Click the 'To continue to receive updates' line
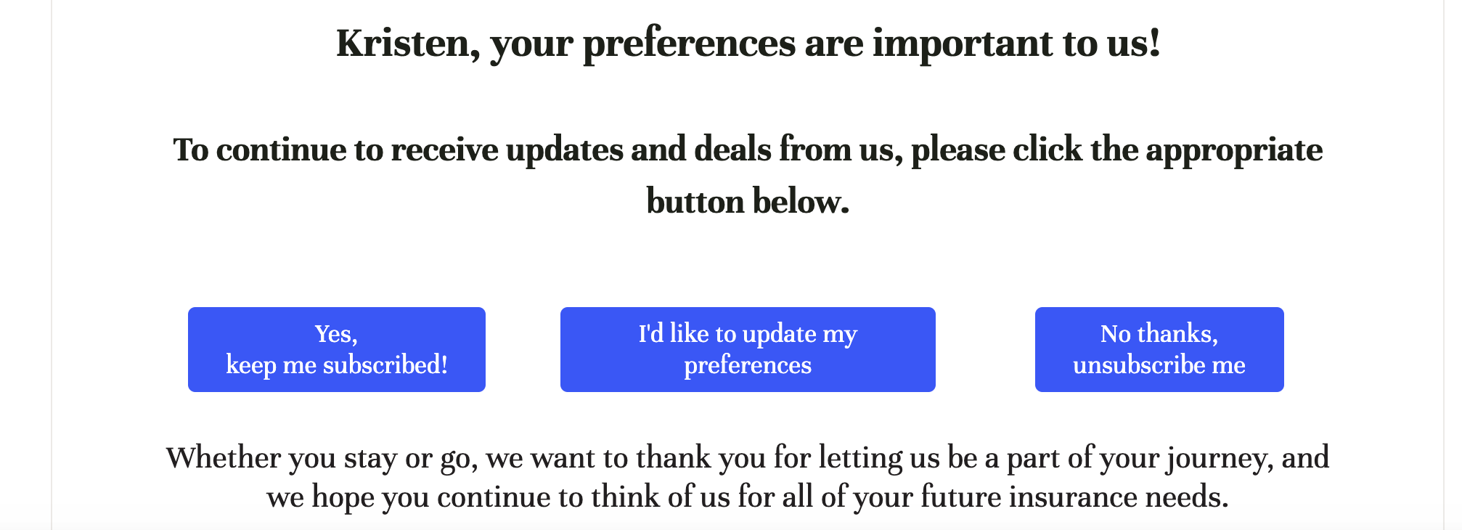This screenshot has height=530, width=1462. [x=748, y=150]
